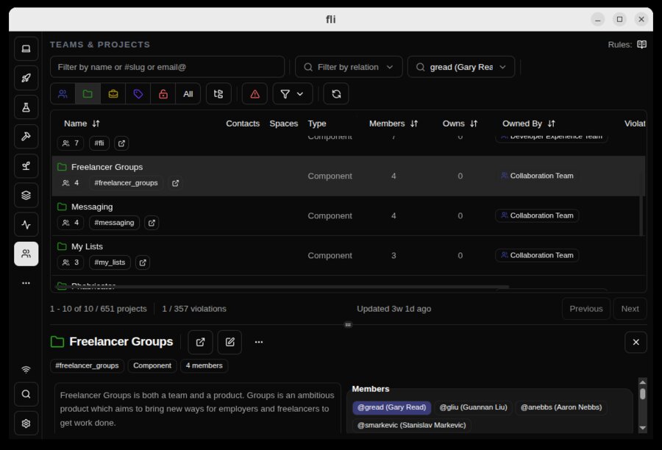Viewport: 662px width, 450px height.
Task: Open the filter funnel dropdown menu
Action: coord(292,93)
